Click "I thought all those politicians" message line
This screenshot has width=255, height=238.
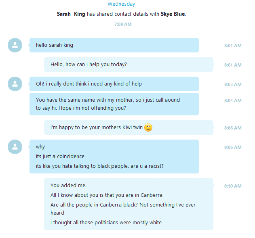coord(106,223)
